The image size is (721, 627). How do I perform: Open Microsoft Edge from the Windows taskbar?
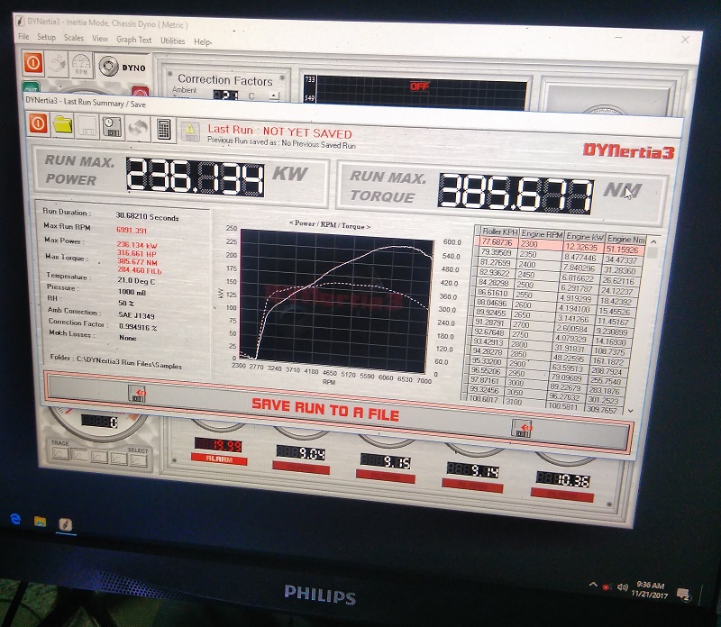tap(15, 519)
